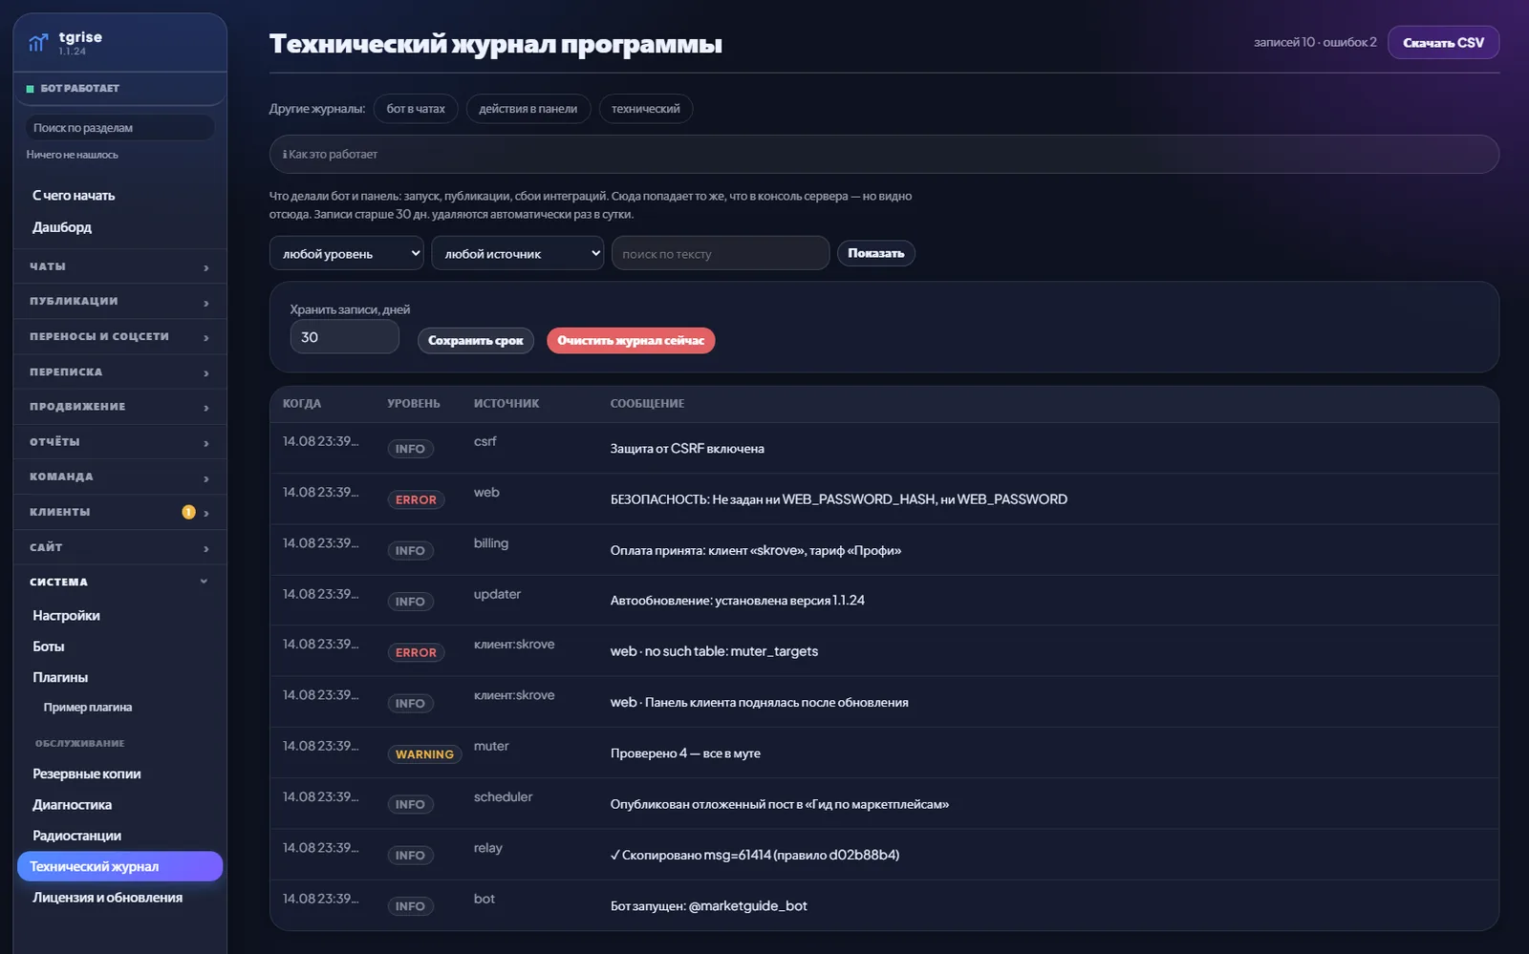Click the СООБЩЕНИЕ column header
This screenshot has width=1529, height=954.
point(648,404)
